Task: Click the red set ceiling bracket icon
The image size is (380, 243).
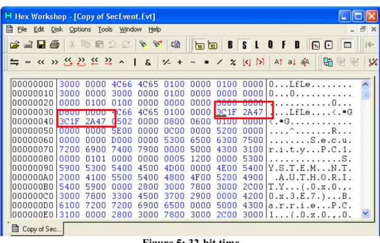Action: tap(260, 62)
